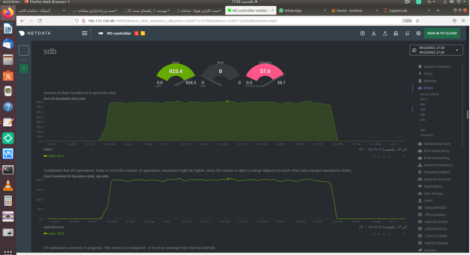Image resolution: width=470 pixels, height=255 pixels.
Task: Click the page vertical scrollbar thumb
Action: [468, 115]
